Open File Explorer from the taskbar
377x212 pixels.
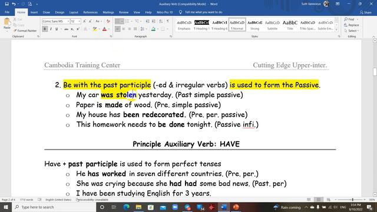(x=138, y=207)
